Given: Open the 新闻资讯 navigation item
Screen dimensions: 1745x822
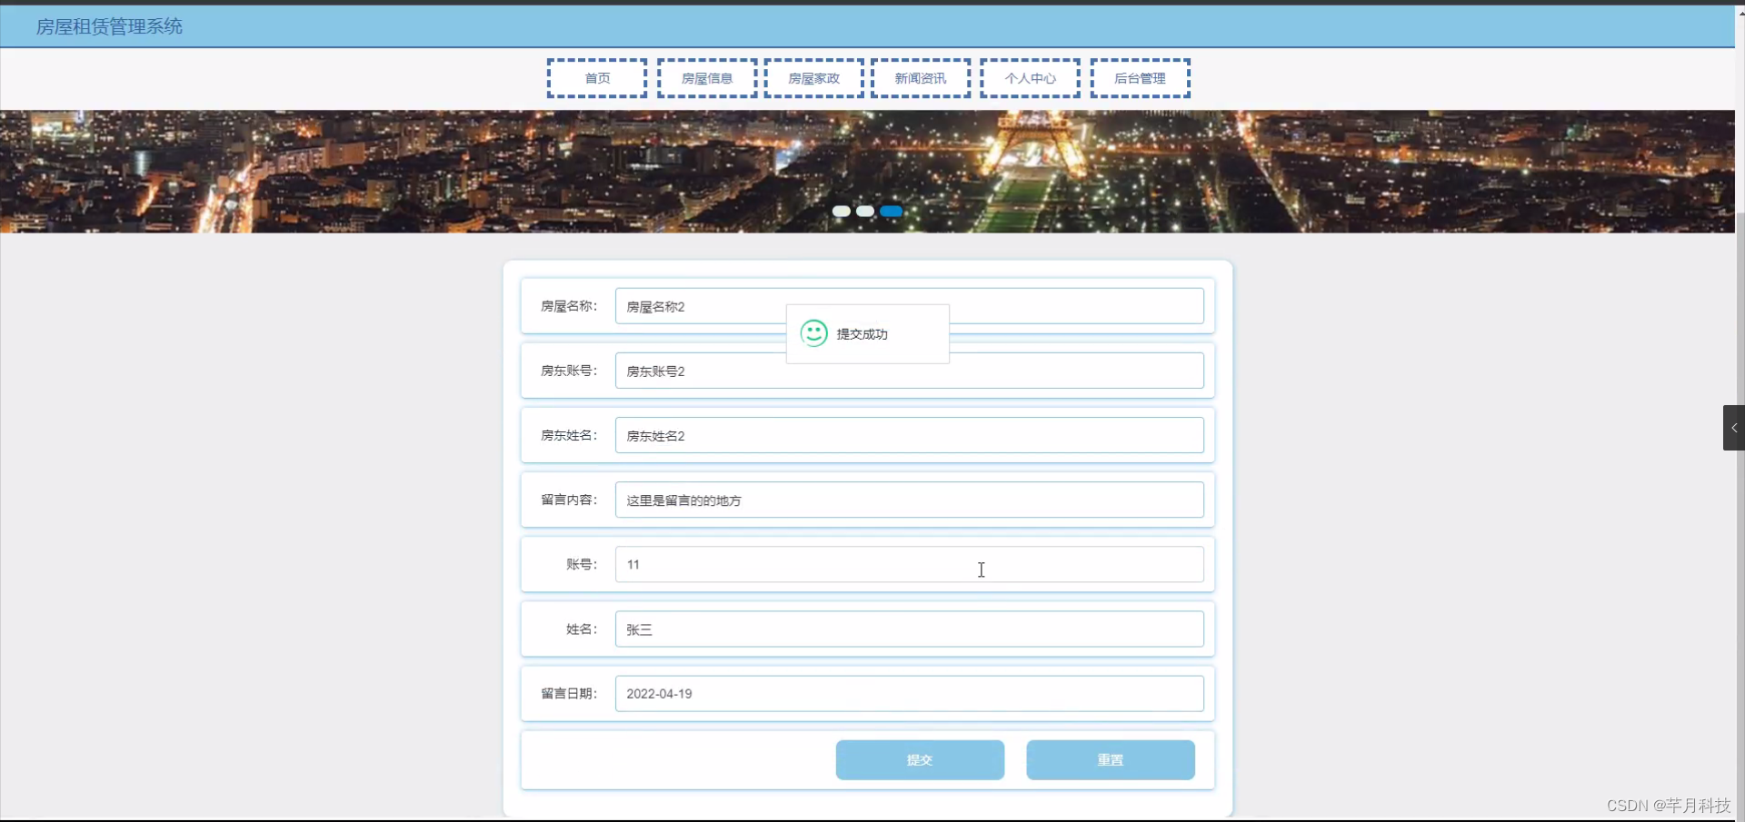Looking at the screenshot, I should (x=920, y=78).
